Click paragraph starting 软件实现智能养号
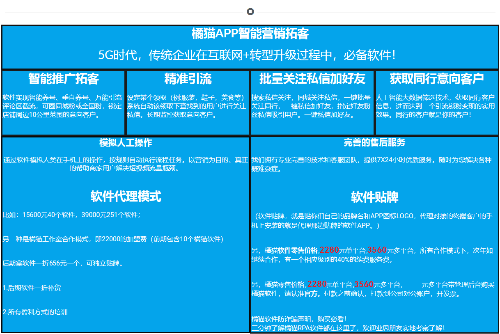The width and height of the screenshot is (500, 334). coord(62,106)
